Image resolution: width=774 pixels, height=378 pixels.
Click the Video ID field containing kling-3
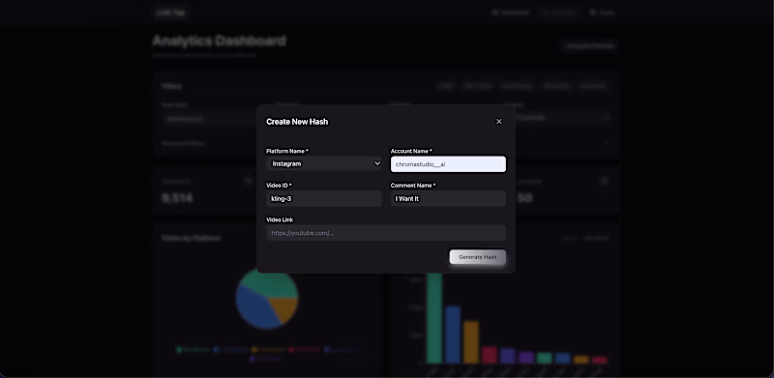324,198
